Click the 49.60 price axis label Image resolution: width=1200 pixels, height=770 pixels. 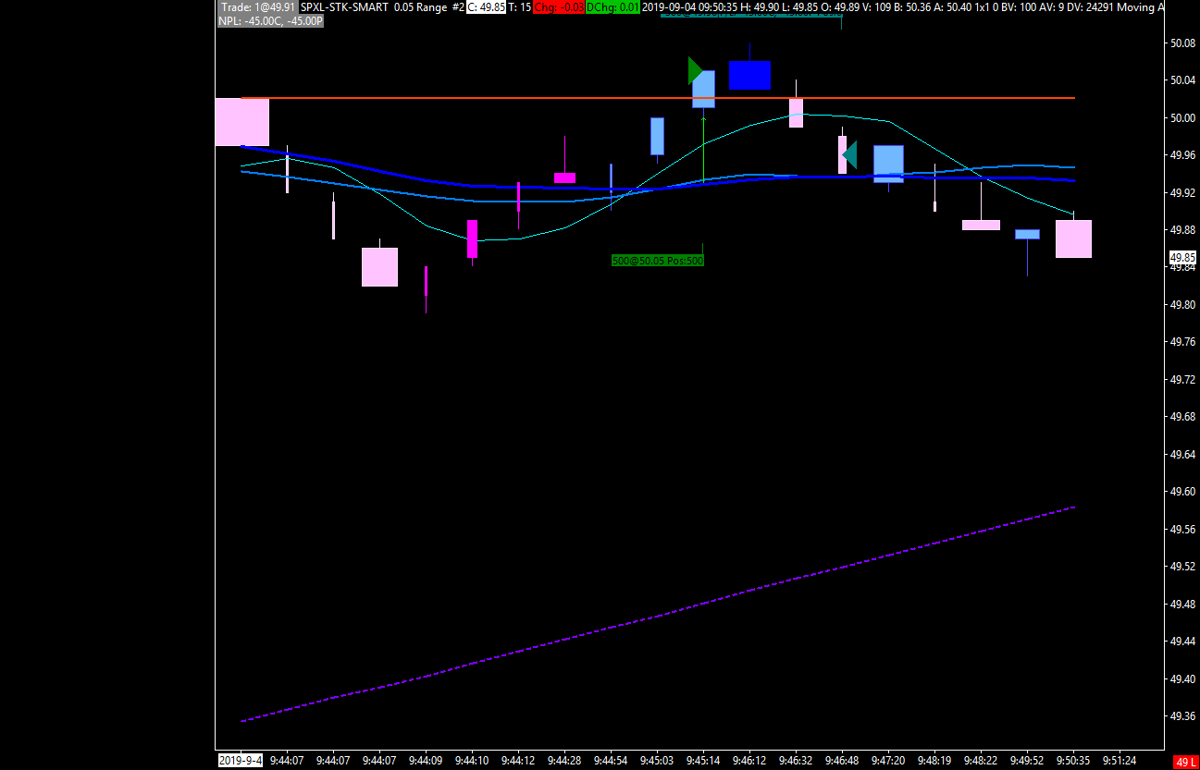coord(1183,492)
